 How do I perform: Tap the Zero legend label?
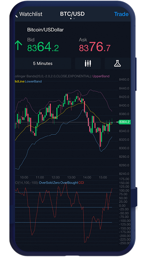click(x=56, y=183)
